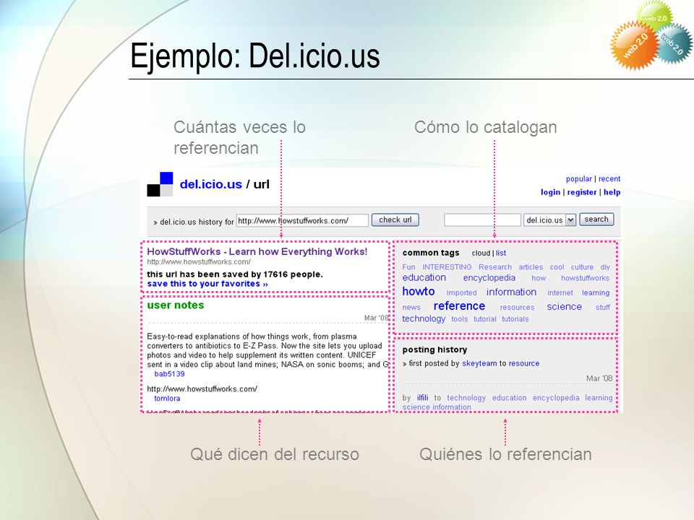The width and height of the screenshot is (694, 520).
Task: Open the tools tag
Action: [x=460, y=318]
